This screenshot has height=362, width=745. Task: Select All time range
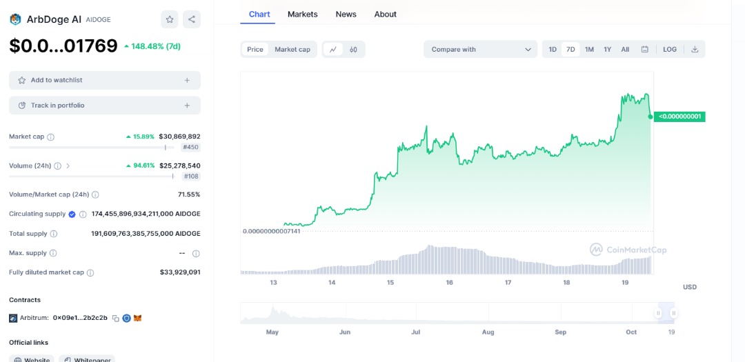[625, 50]
